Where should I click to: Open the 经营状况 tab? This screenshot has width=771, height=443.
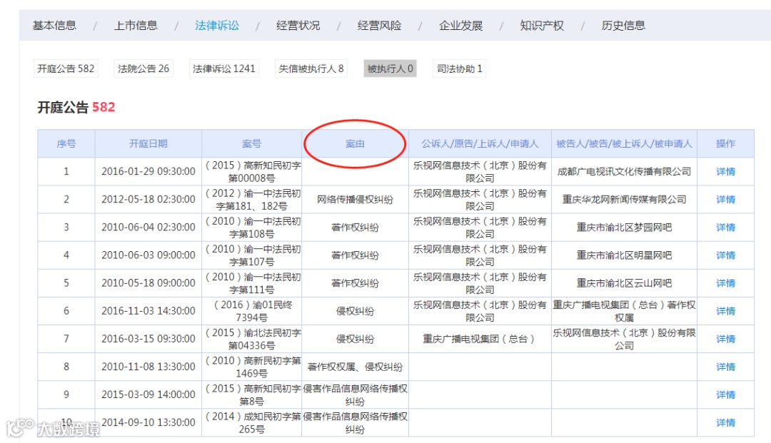(x=298, y=25)
